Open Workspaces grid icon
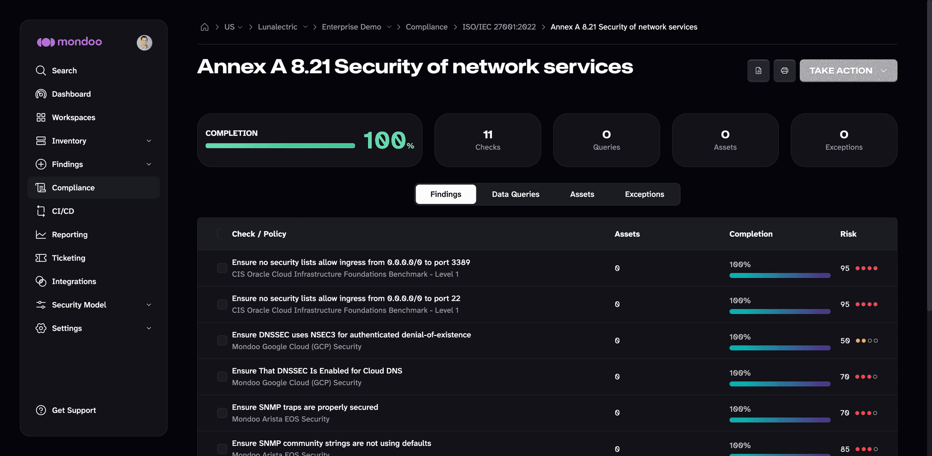Screen dimensions: 932x456 [x=41, y=117]
